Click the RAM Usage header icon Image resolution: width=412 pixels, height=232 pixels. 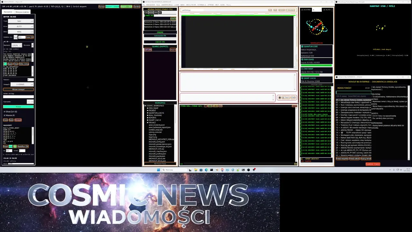(302, 59)
